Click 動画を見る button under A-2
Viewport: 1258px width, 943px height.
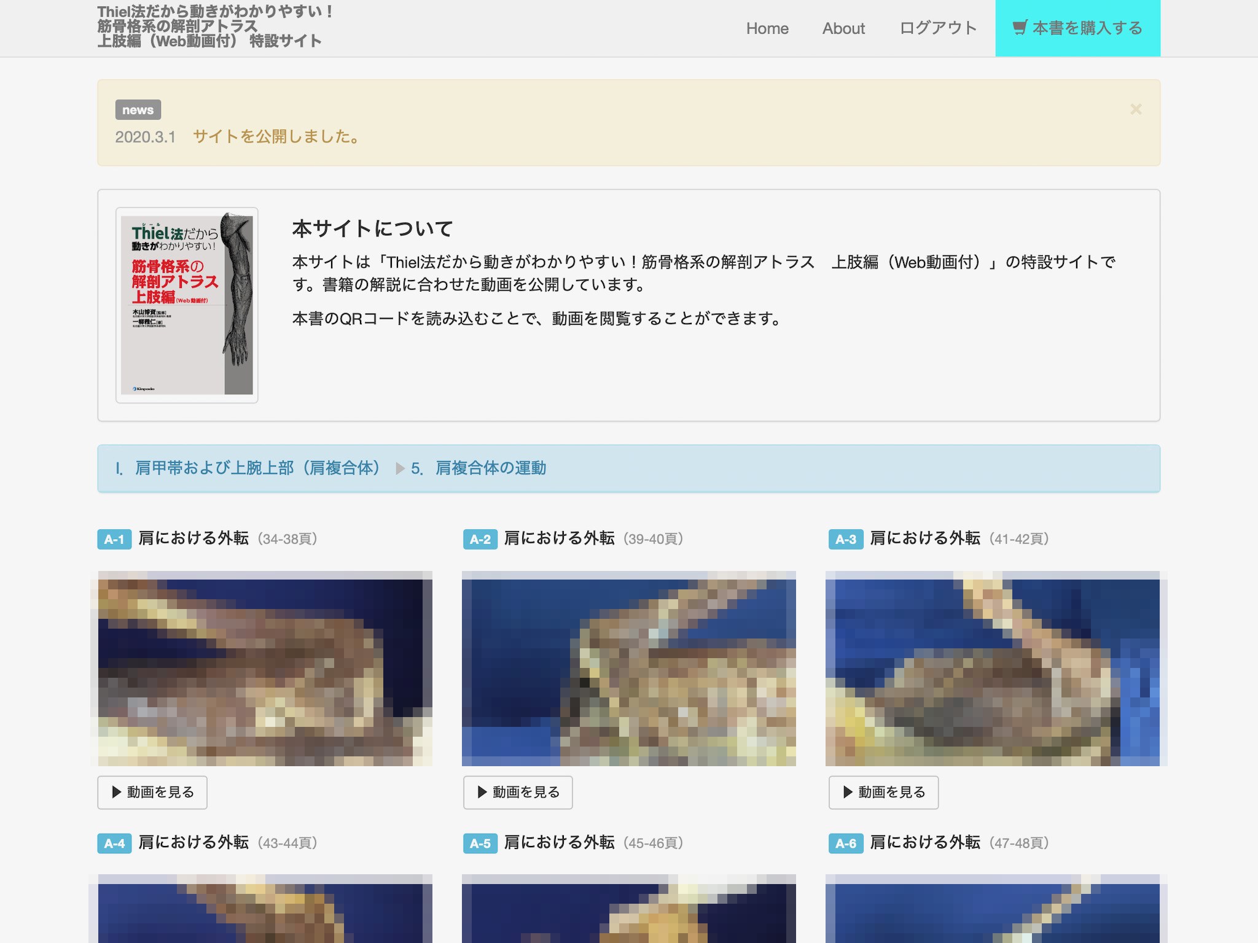[x=518, y=793]
